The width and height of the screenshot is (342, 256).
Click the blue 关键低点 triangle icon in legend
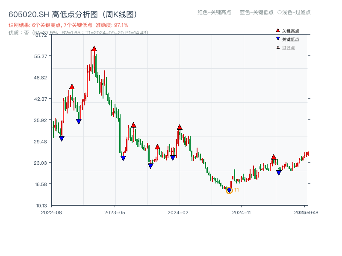tap(277, 38)
